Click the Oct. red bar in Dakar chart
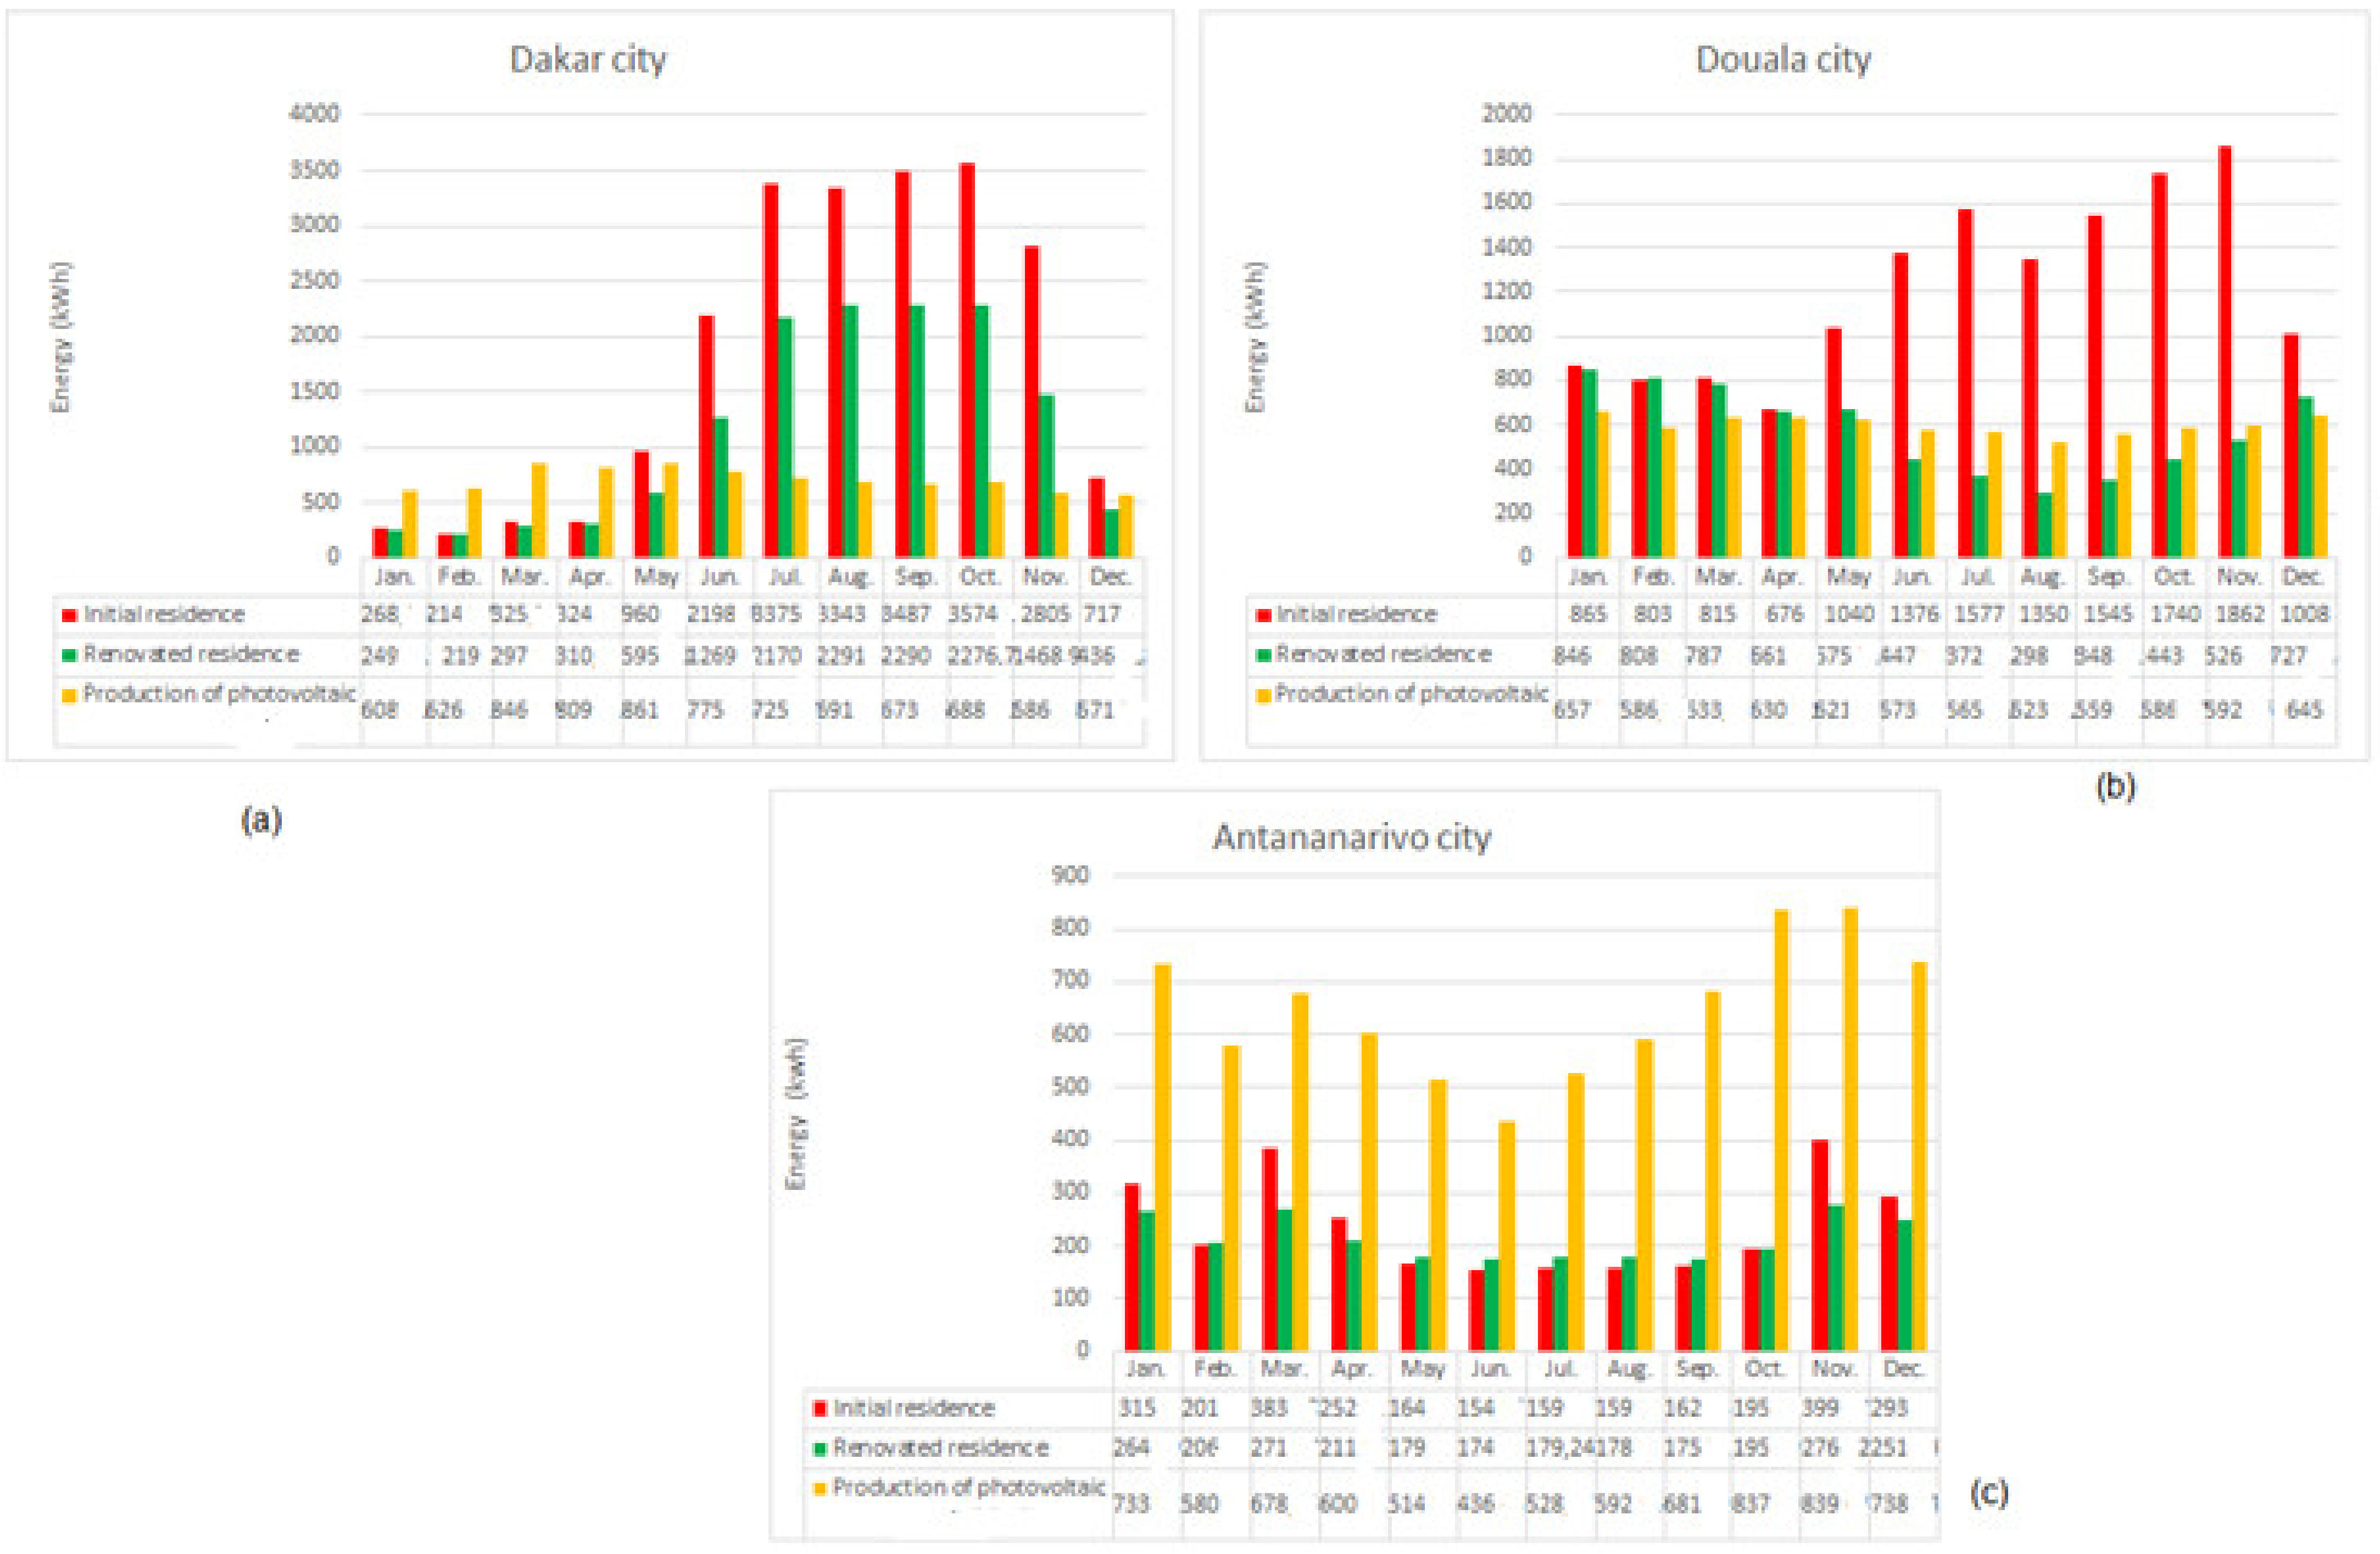Screen dimensions: 2380x1554 967,360
